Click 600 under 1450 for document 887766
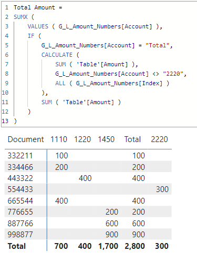197x262 pixels. click(112, 224)
